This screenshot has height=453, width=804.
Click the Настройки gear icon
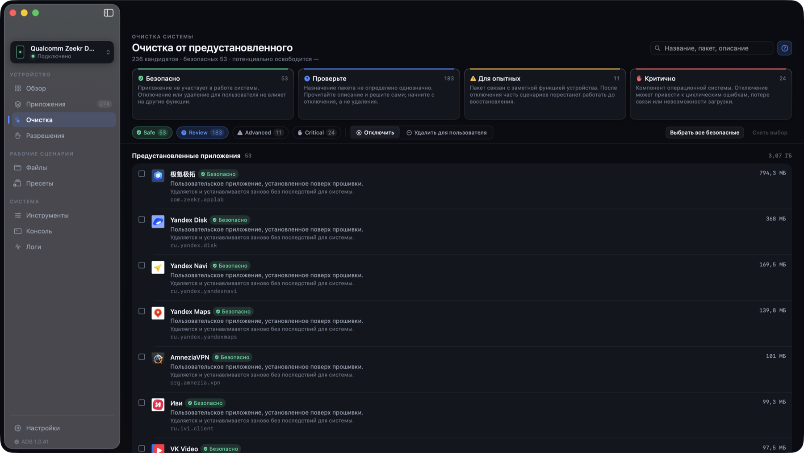[x=18, y=428]
